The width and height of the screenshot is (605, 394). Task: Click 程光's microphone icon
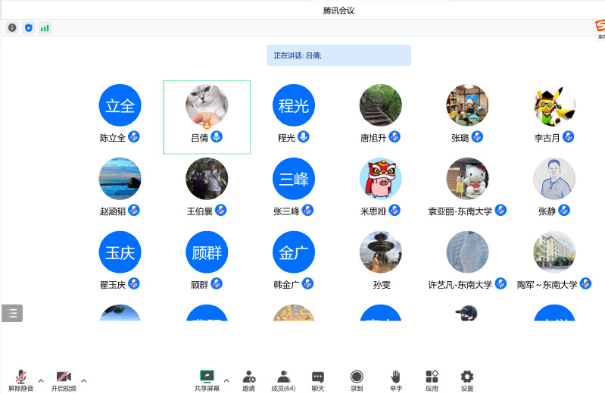304,136
